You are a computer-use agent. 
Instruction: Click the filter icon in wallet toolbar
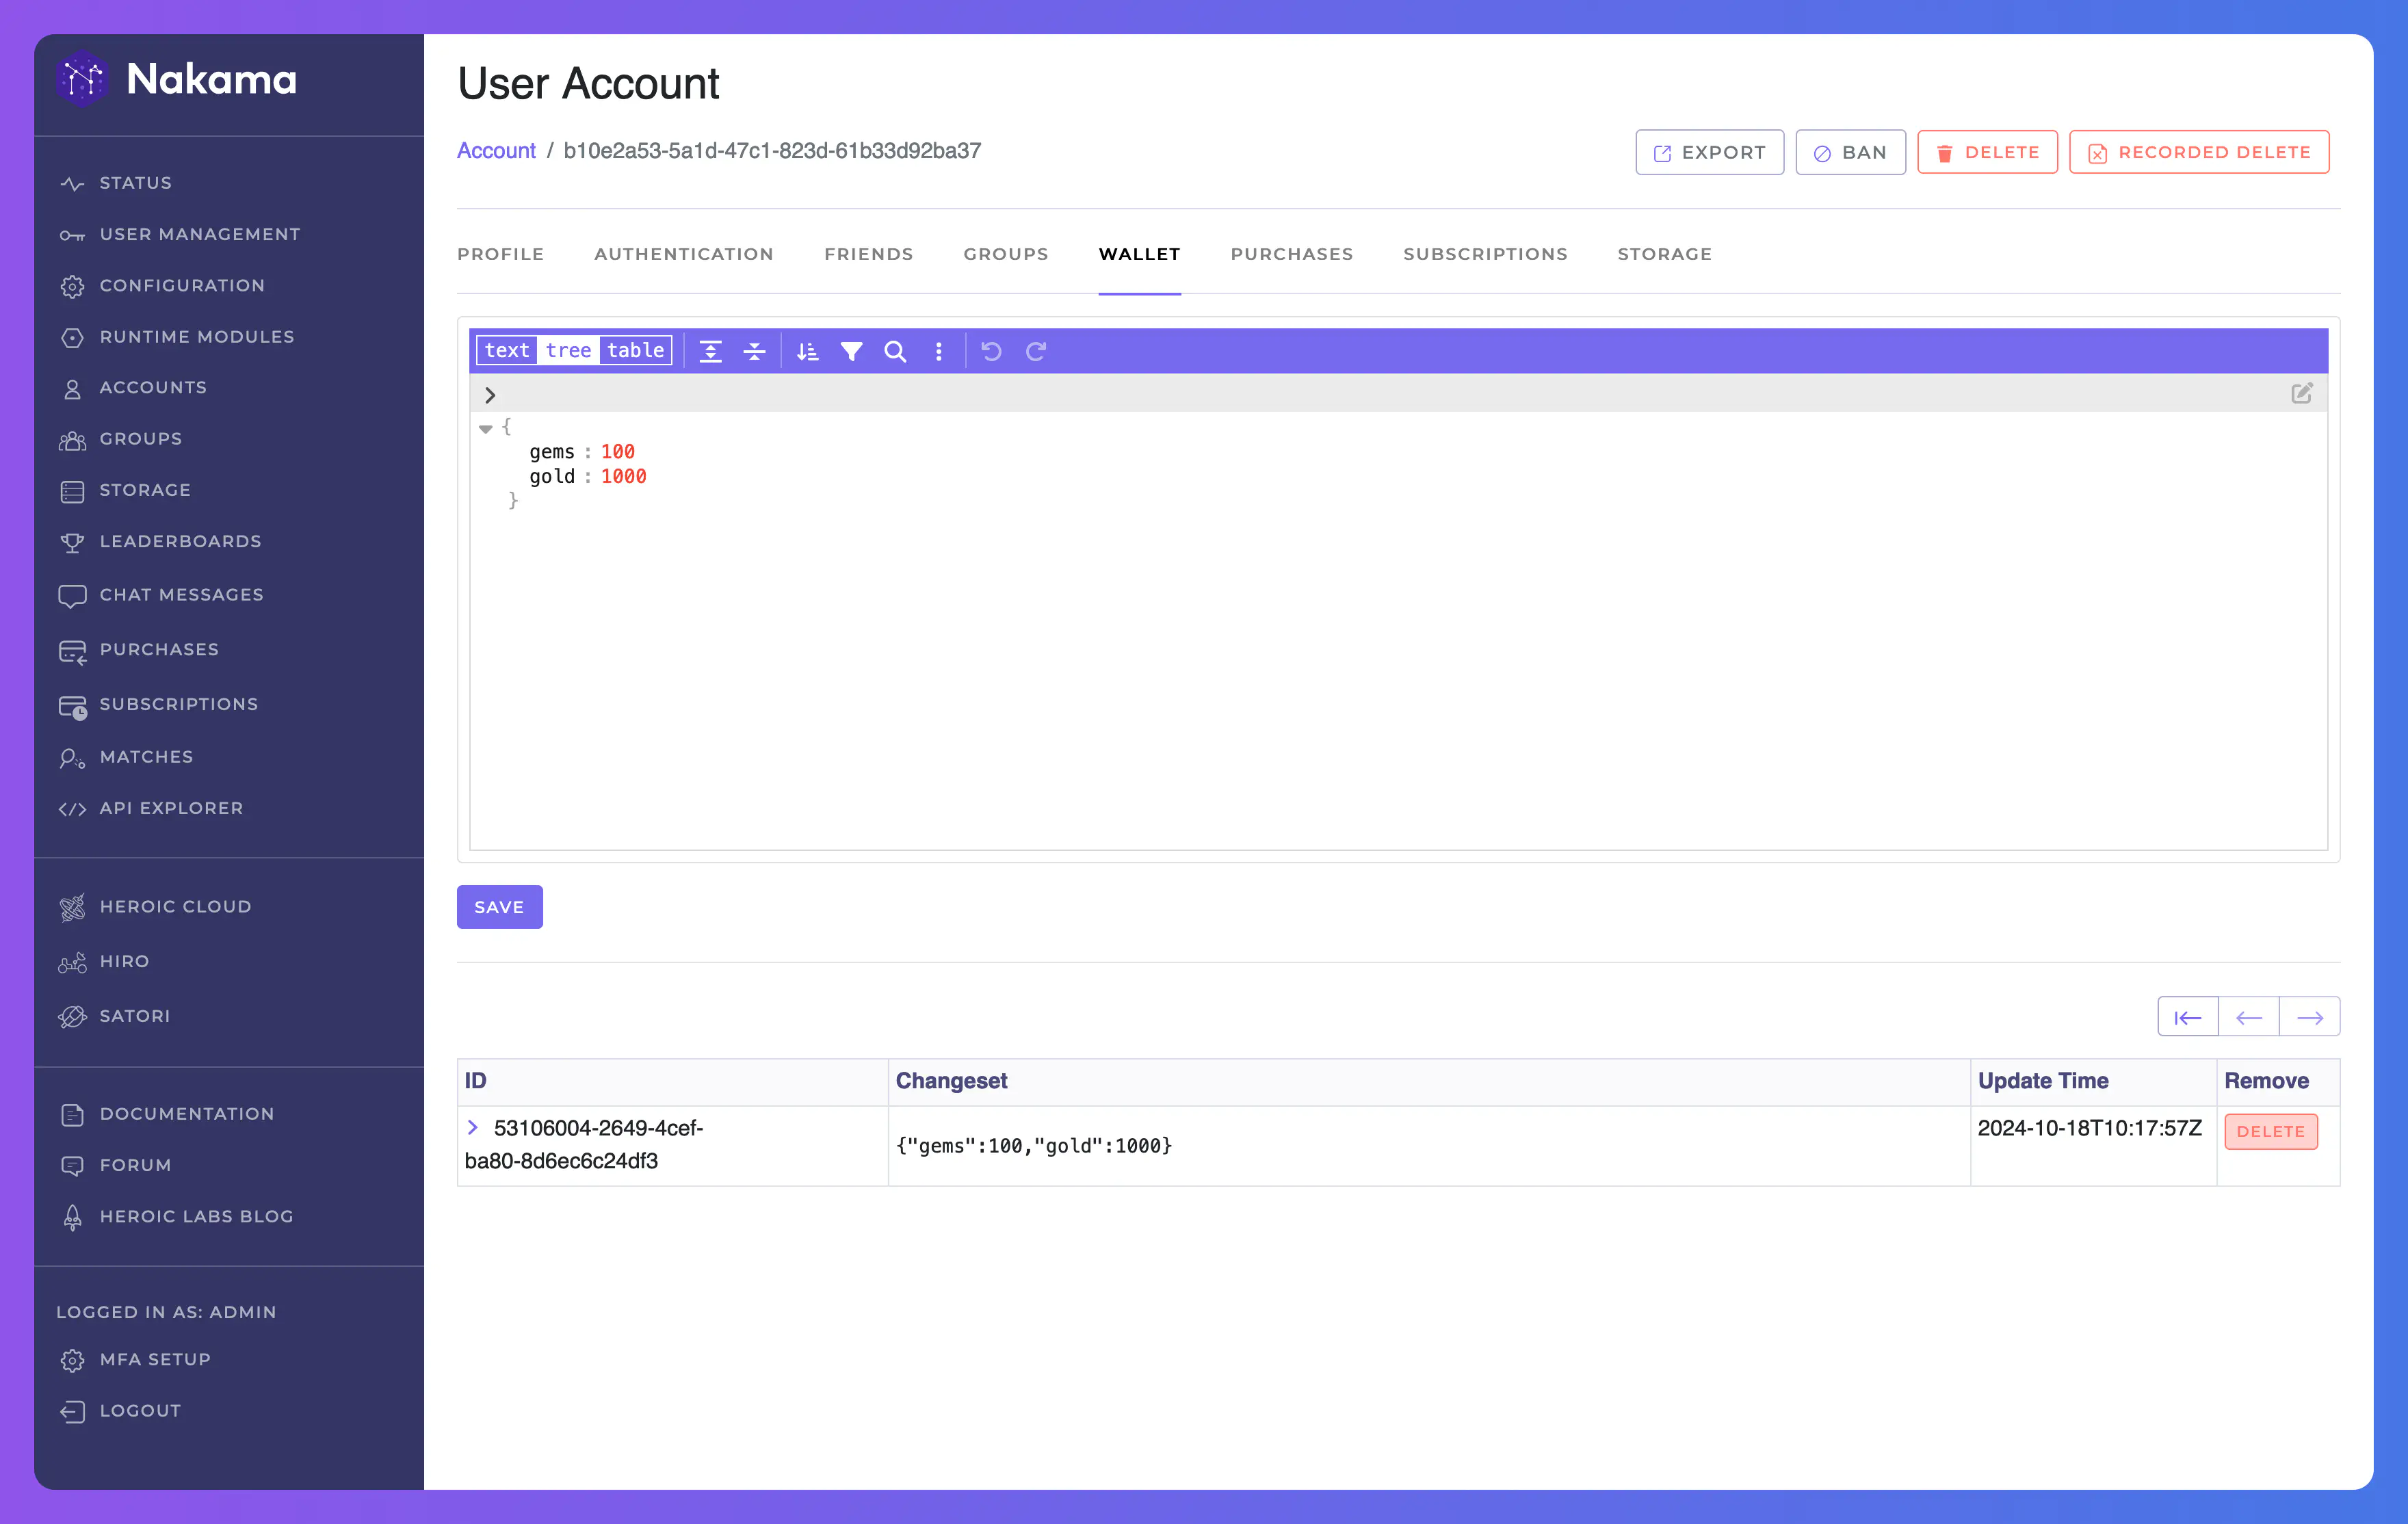point(850,351)
